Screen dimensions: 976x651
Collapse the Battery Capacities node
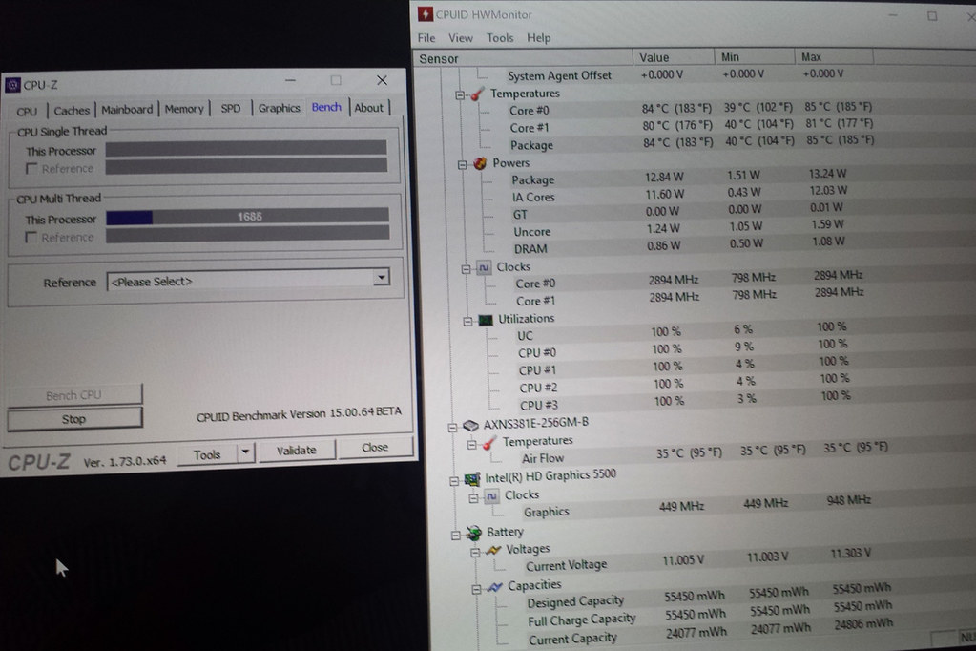[476, 589]
